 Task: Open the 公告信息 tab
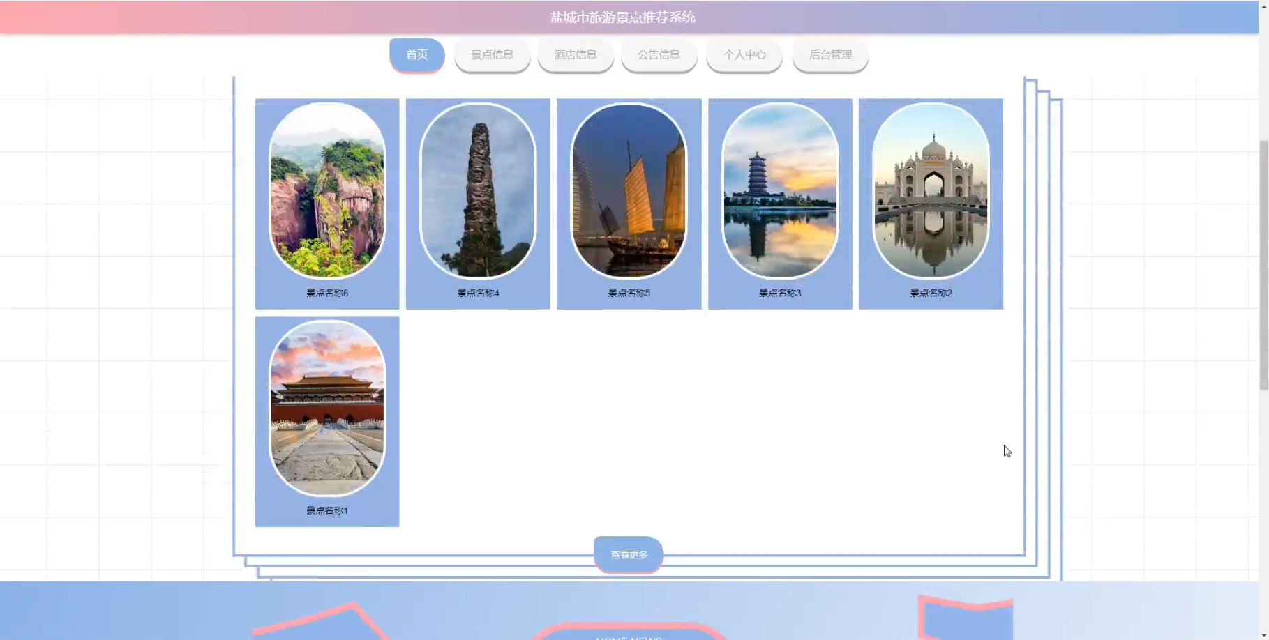(x=659, y=55)
